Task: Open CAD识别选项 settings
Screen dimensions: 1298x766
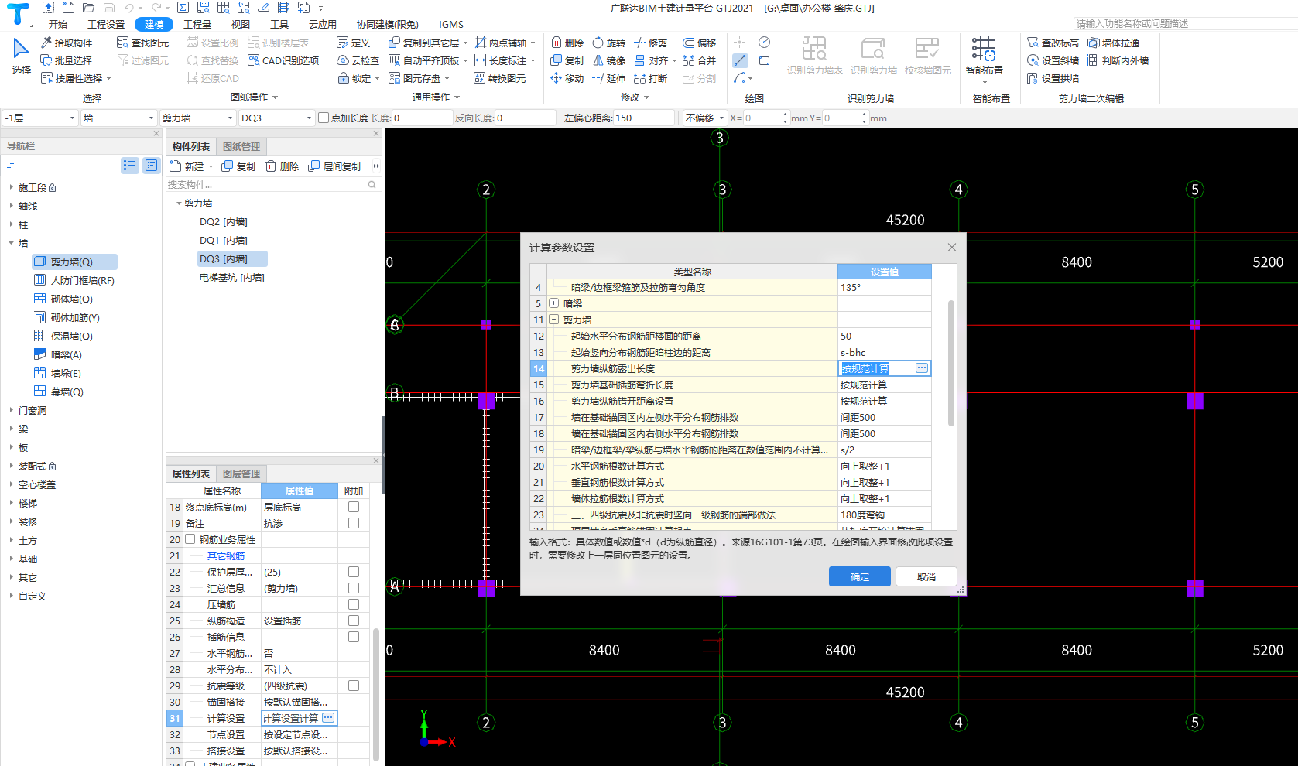Action: [283, 60]
